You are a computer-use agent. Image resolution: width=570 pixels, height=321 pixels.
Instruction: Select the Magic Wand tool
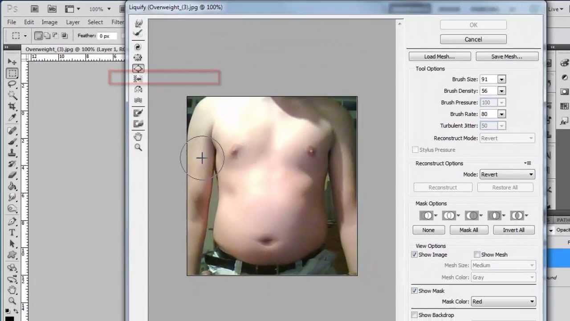point(12,95)
